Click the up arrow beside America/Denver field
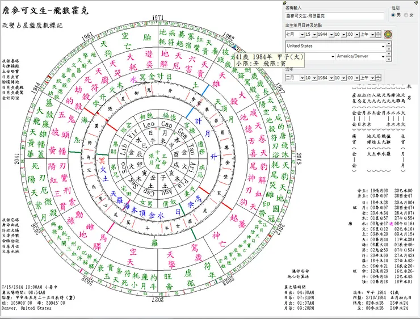The image size is (420, 319). click(389, 53)
